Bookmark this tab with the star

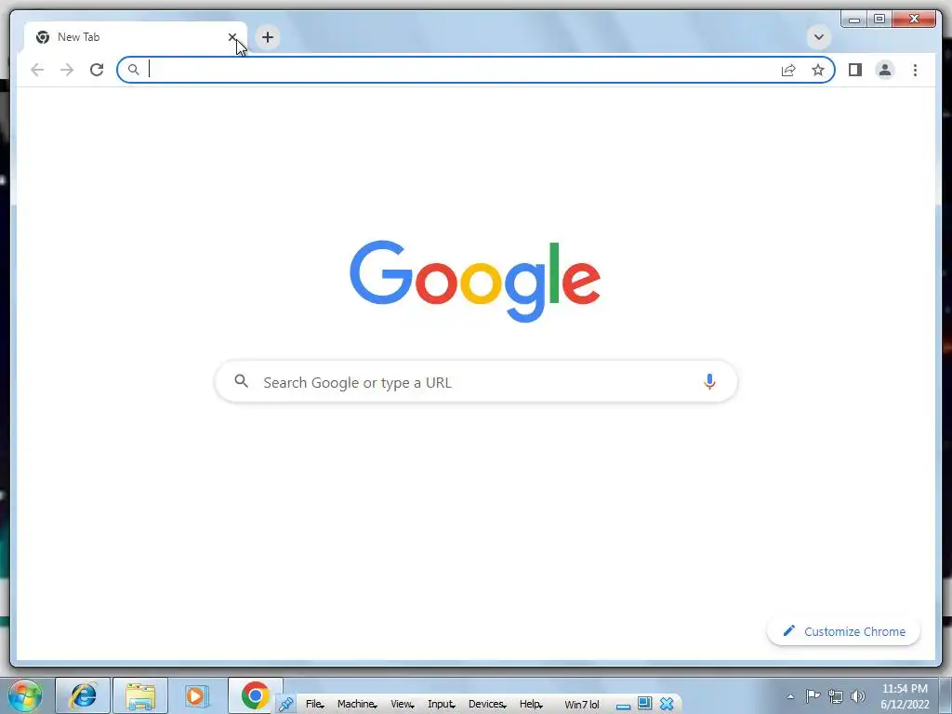(818, 70)
